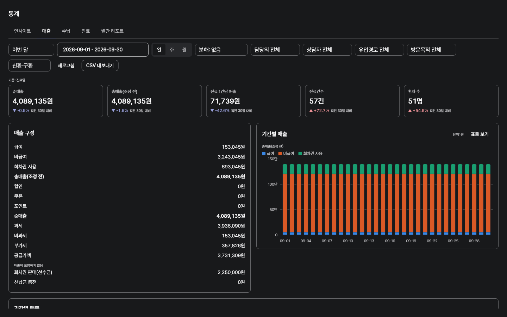Click the 2,250,000원 회차권 판매 amount
507x317 pixels.
231,272
